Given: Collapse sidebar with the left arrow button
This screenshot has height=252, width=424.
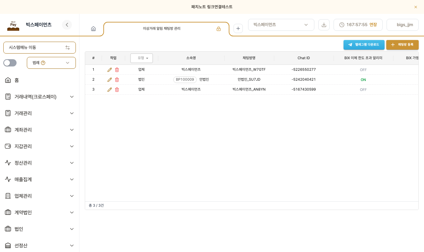Looking at the screenshot, I should coord(67,25).
